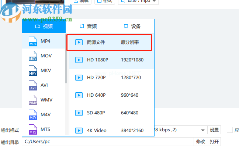Expand the output format dropdown arrow

pyautogui.click(x=203, y=130)
